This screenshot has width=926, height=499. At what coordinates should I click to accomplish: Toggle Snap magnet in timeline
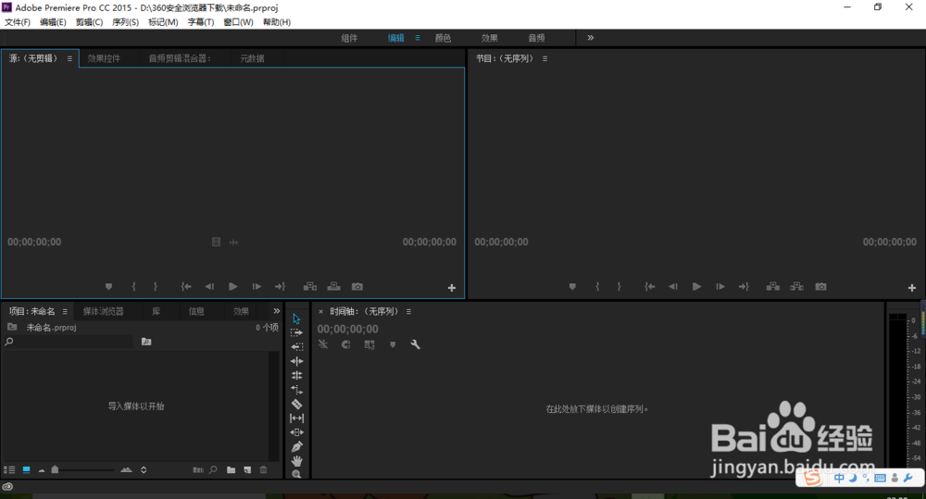(346, 344)
